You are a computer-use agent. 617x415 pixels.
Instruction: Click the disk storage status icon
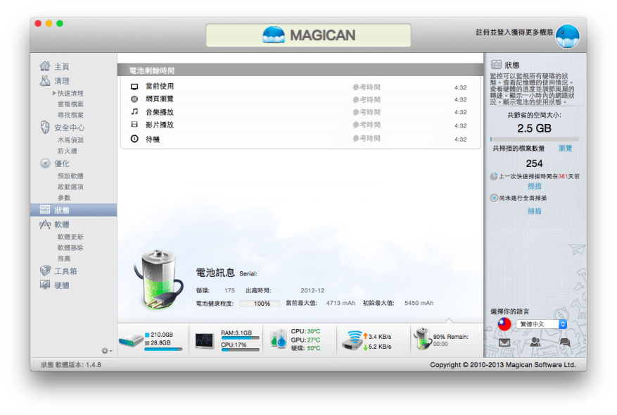pos(131,340)
